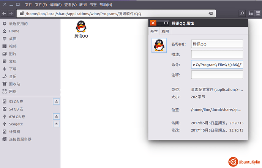Switch to icon grid view
This screenshot has height=168, width=262.
258,13
